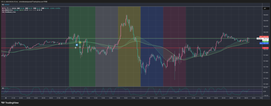Click the RCI legend in lower pane

point(3,88)
